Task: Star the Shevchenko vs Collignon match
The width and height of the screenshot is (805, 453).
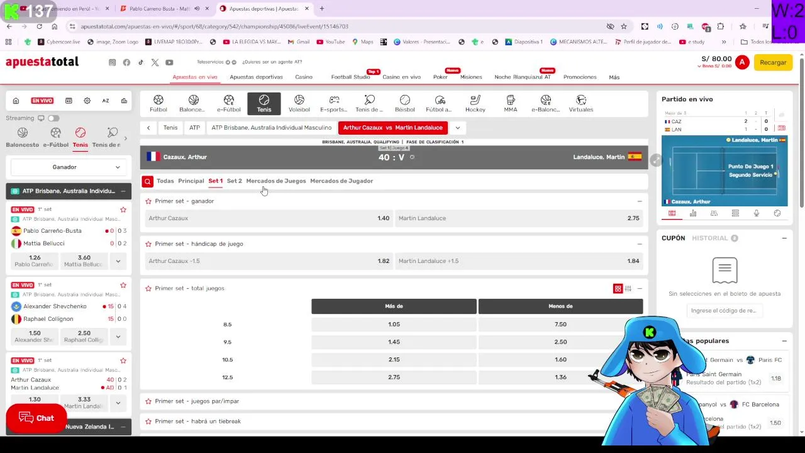Action: point(123,285)
